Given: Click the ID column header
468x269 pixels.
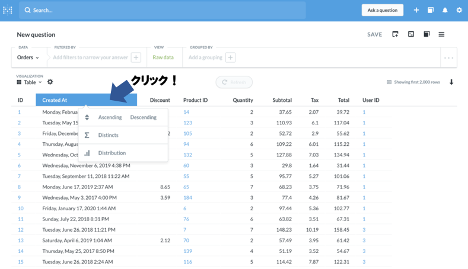Looking at the screenshot, I should click(x=20, y=100).
